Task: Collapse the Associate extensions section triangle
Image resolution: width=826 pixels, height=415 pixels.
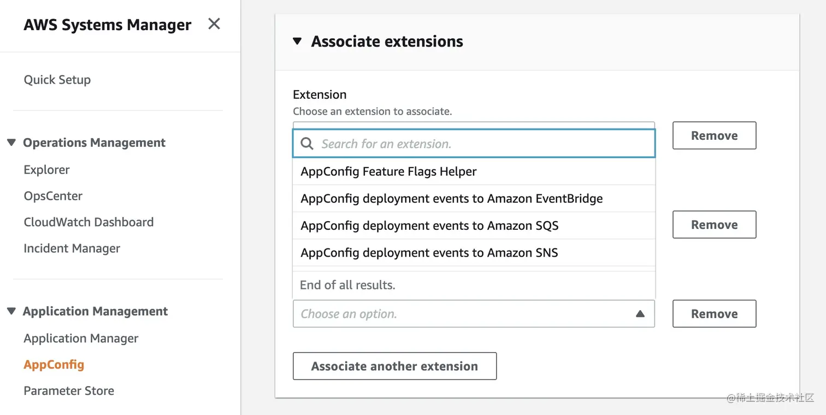Action: 297,41
